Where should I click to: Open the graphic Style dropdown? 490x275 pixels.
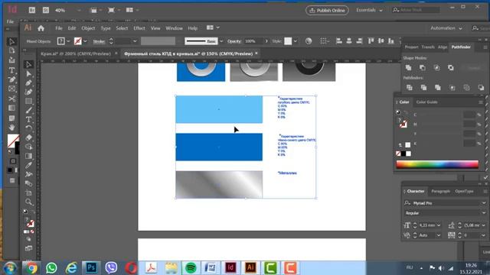click(x=296, y=41)
